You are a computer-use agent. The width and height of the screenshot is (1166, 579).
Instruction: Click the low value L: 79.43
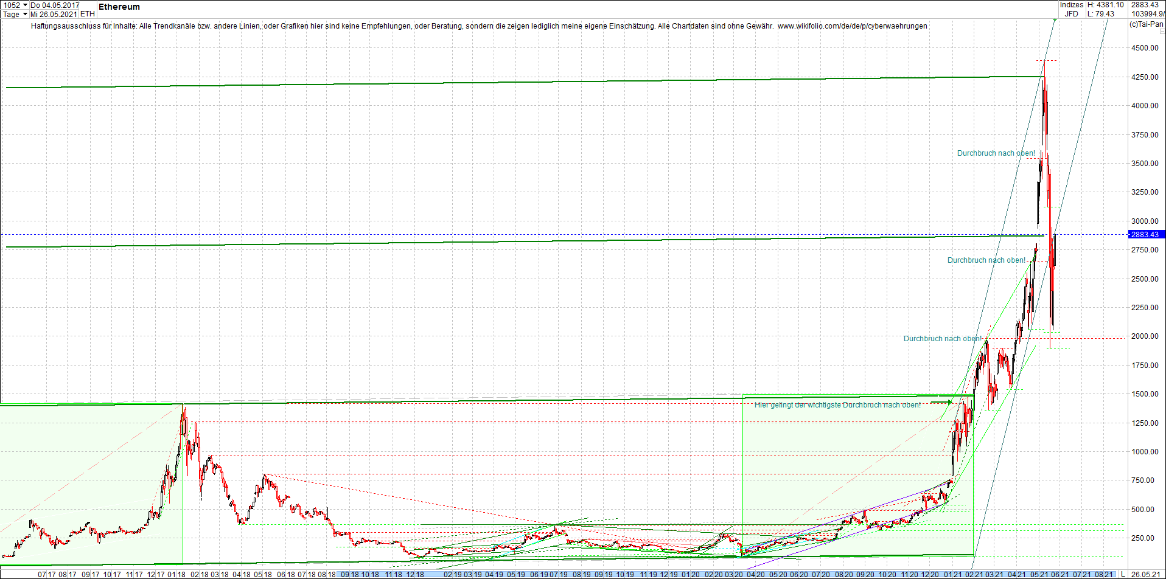point(1101,14)
